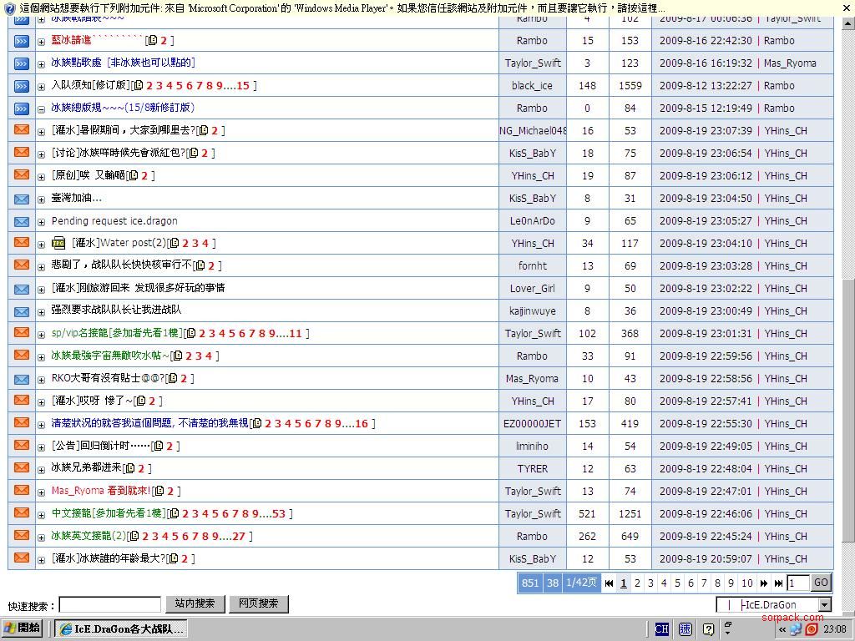Go to the next page group arrow
The image size is (855, 641).
(763, 583)
